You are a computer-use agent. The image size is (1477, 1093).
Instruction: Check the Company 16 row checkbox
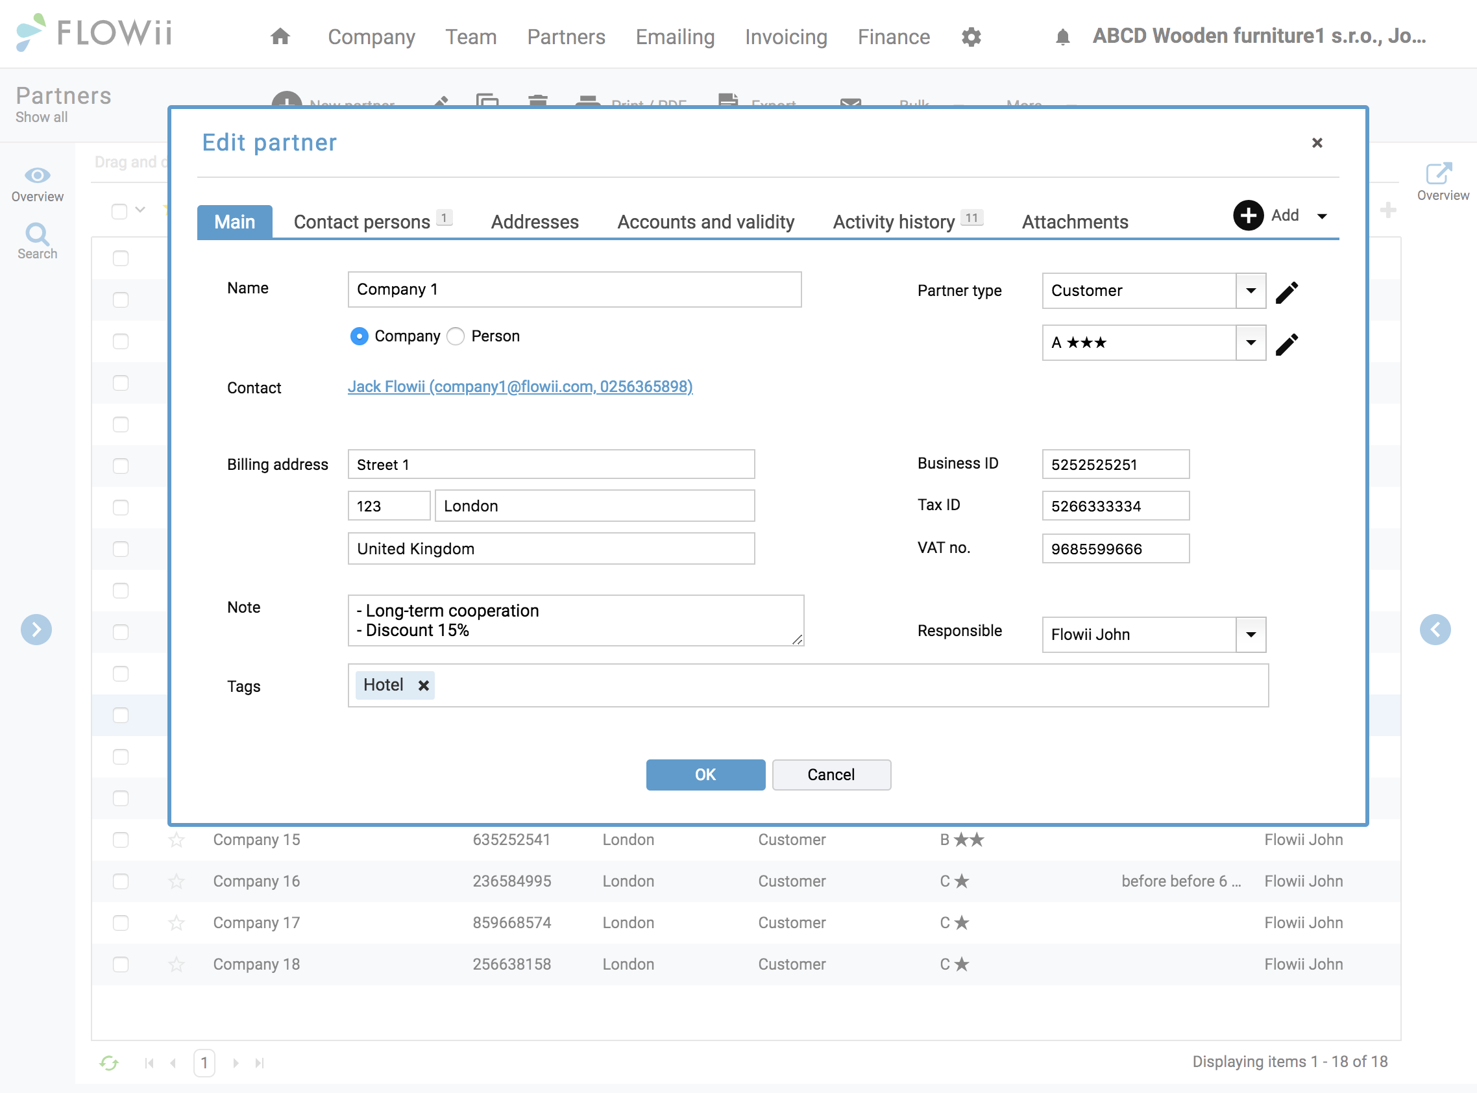pos(121,881)
